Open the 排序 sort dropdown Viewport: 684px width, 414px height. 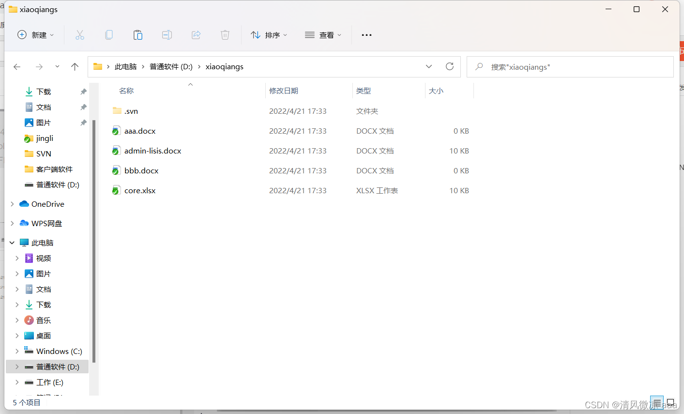point(269,35)
